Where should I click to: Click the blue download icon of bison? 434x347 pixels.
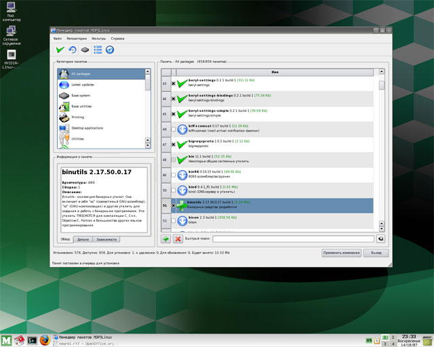[182, 221]
